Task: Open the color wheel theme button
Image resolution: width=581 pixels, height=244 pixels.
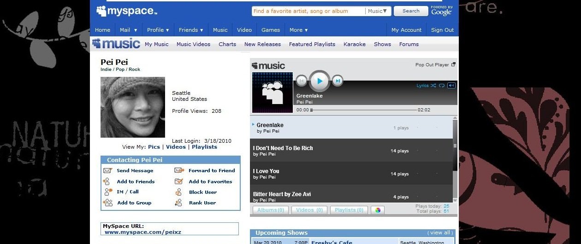Action: pyautogui.click(x=378, y=210)
